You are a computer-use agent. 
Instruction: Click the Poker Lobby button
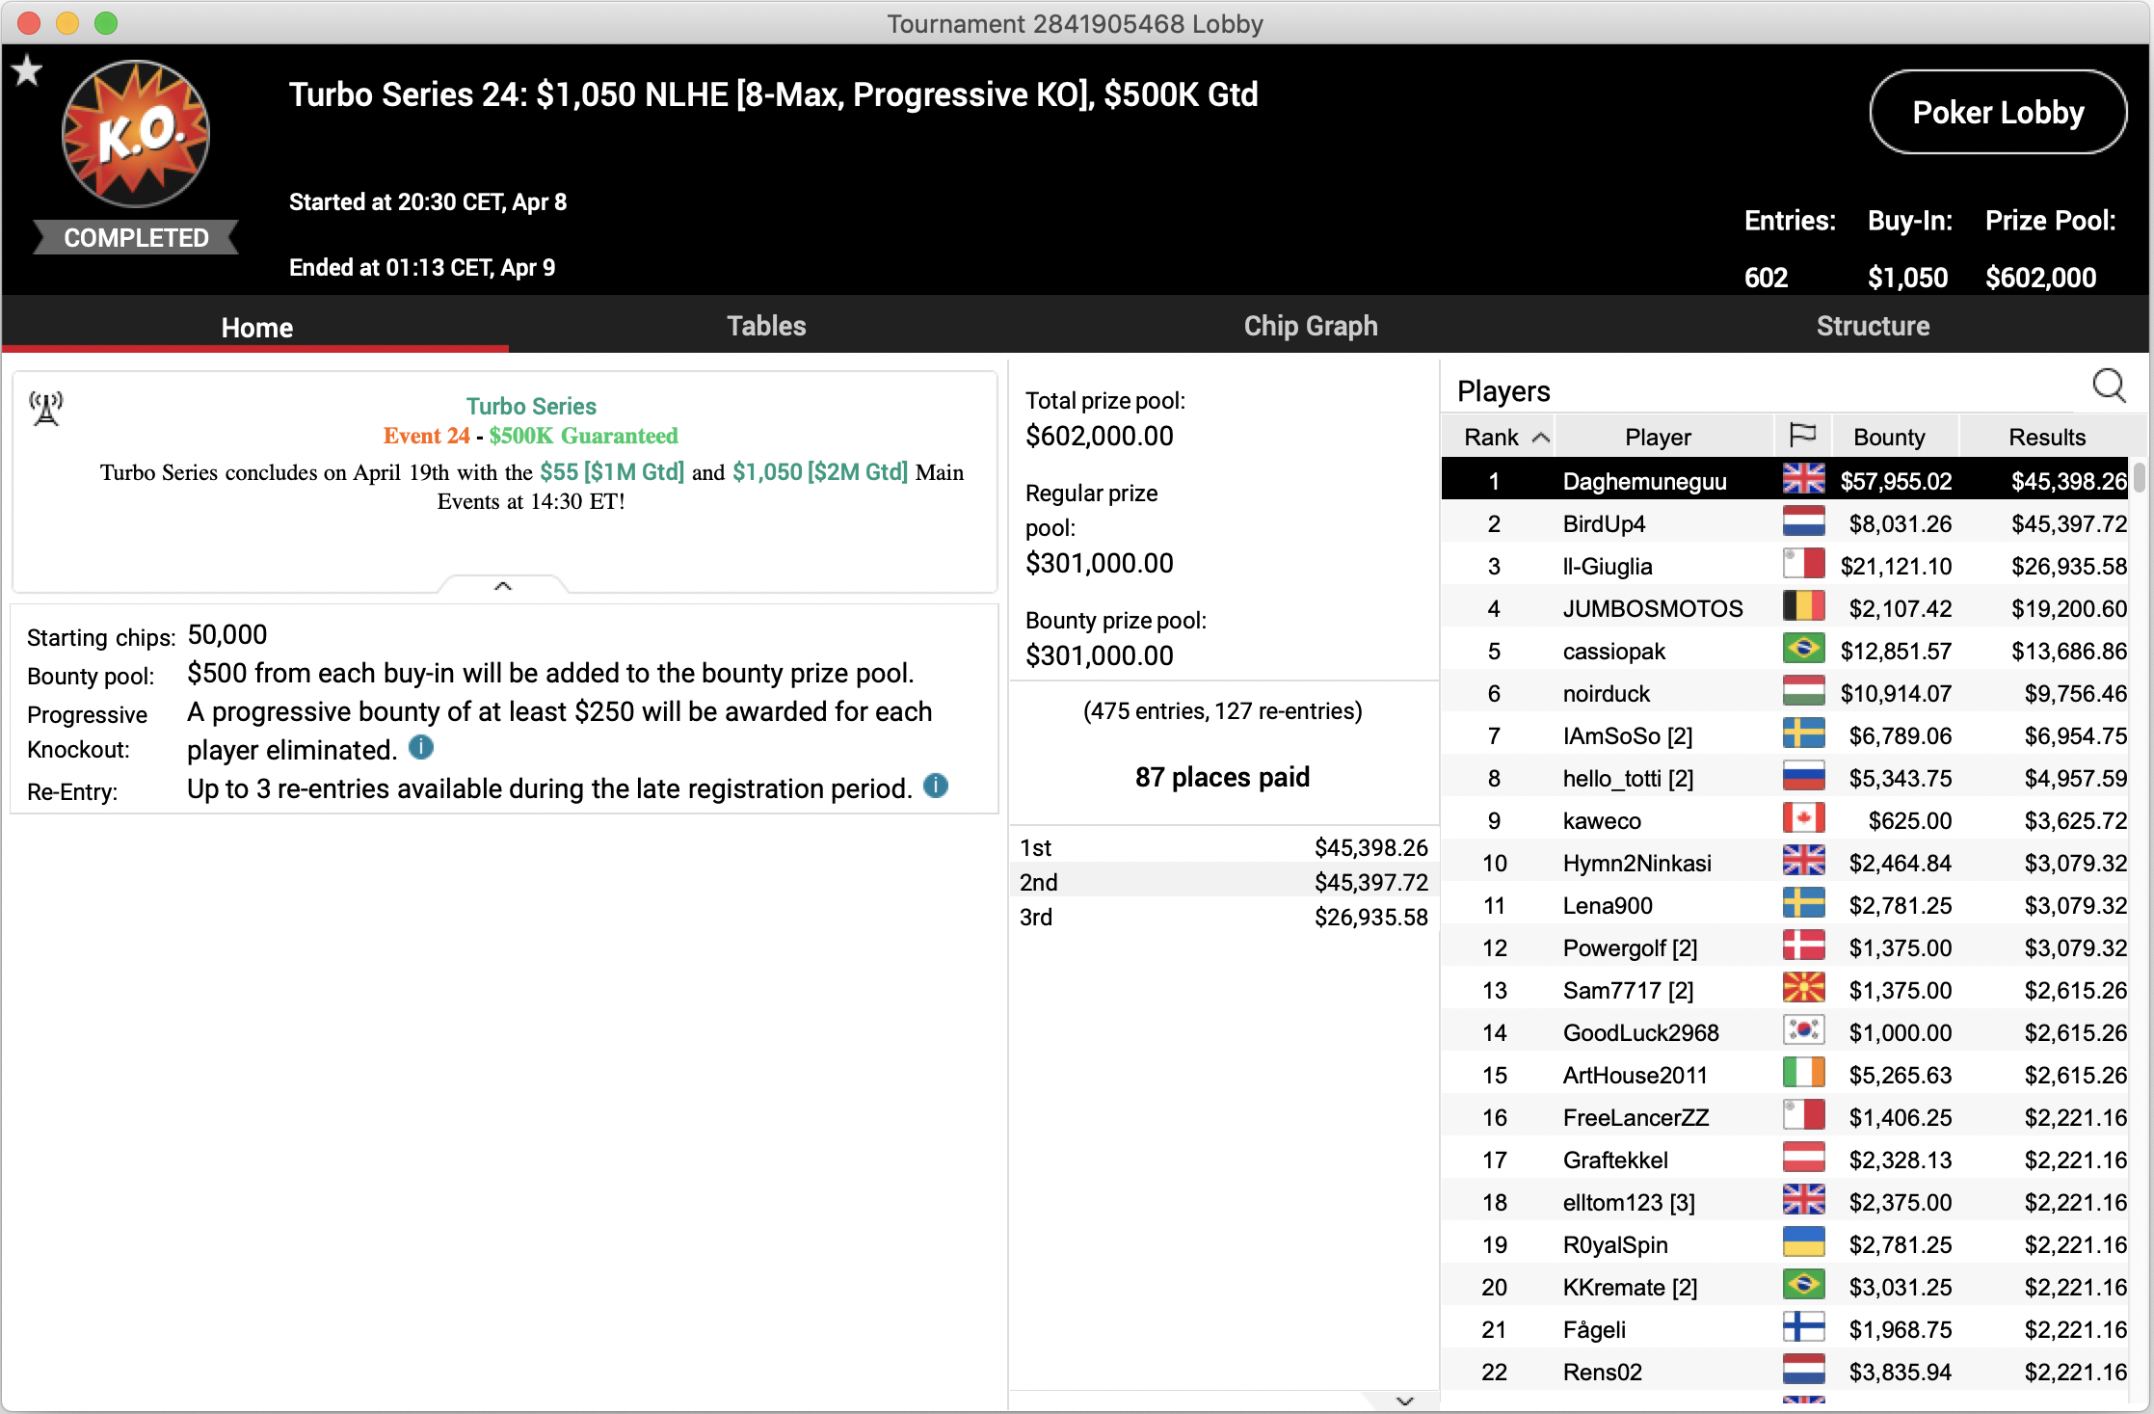[x=1997, y=112]
